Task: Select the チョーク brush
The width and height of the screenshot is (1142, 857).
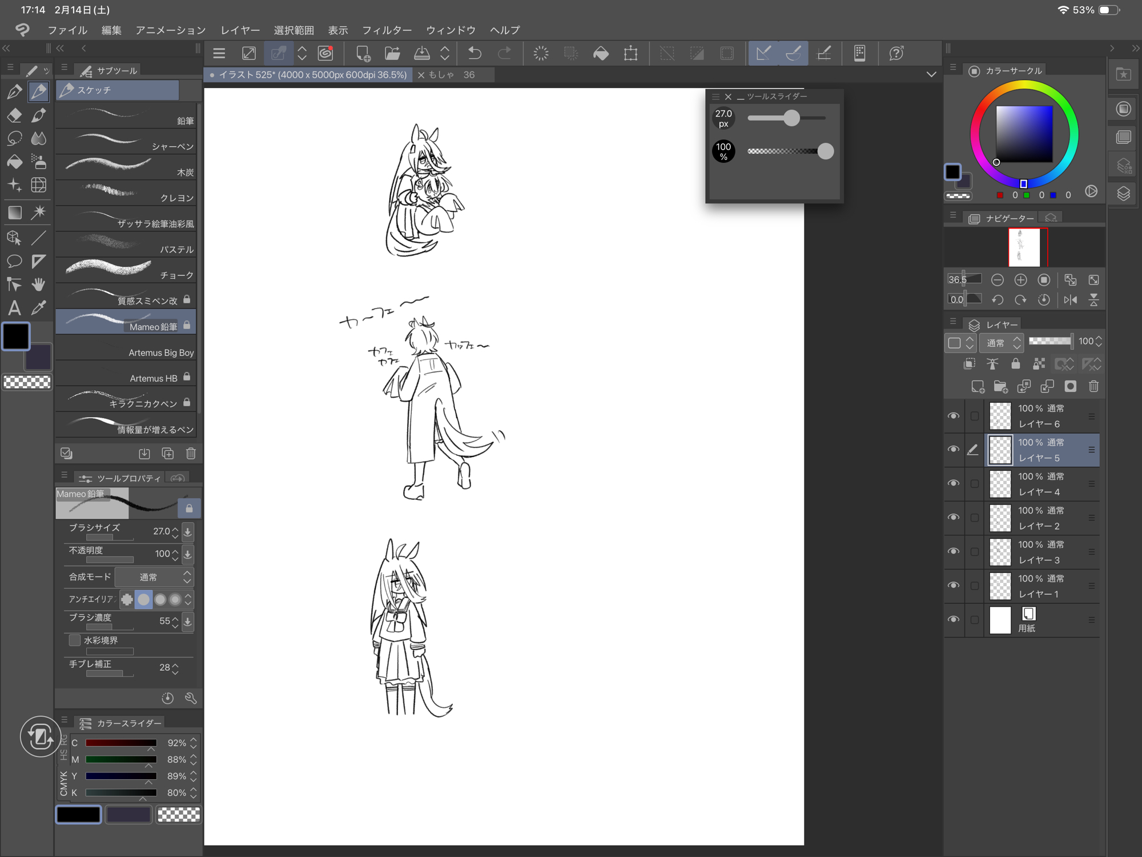Action: pyautogui.click(x=127, y=270)
